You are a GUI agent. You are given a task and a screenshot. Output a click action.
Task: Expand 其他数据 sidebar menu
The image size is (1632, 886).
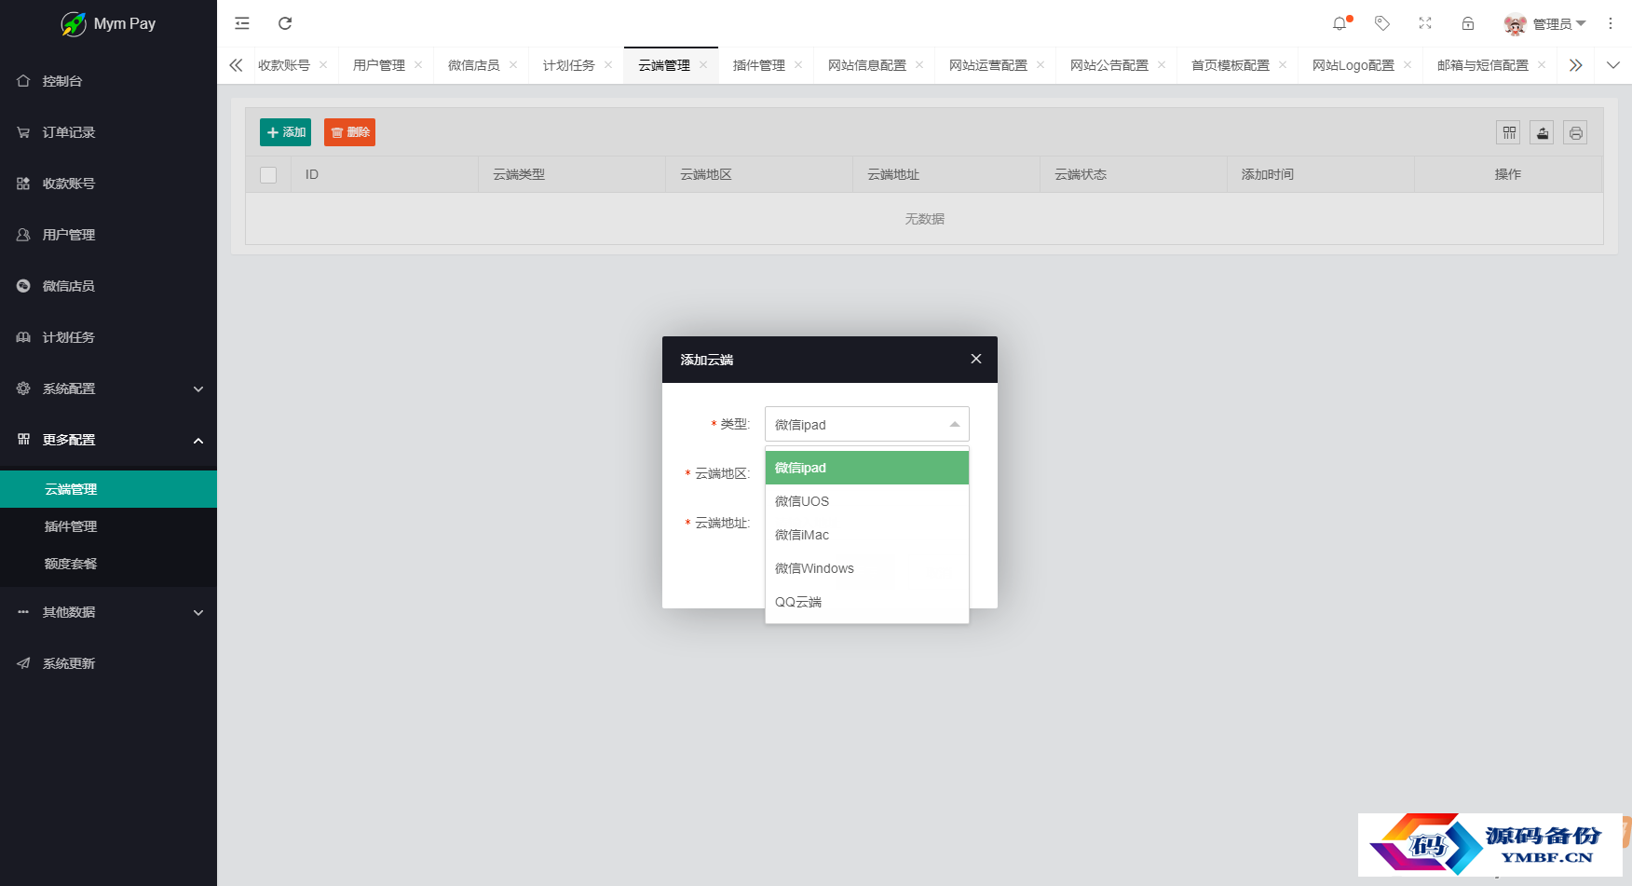pos(108,612)
